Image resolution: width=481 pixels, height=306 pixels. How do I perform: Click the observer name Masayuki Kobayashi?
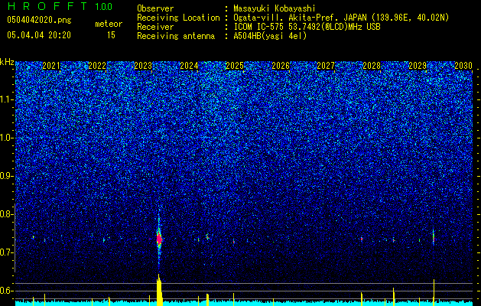275,8
